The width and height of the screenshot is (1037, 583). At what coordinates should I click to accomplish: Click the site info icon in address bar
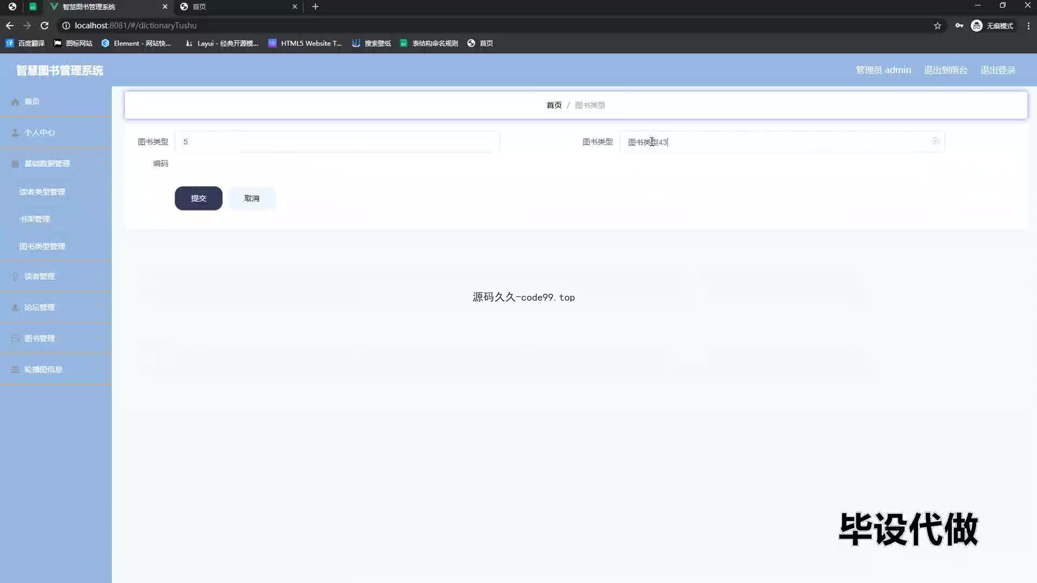click(x=66, y=25)
